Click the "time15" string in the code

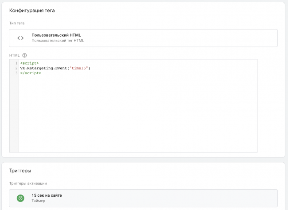(80, 68)
